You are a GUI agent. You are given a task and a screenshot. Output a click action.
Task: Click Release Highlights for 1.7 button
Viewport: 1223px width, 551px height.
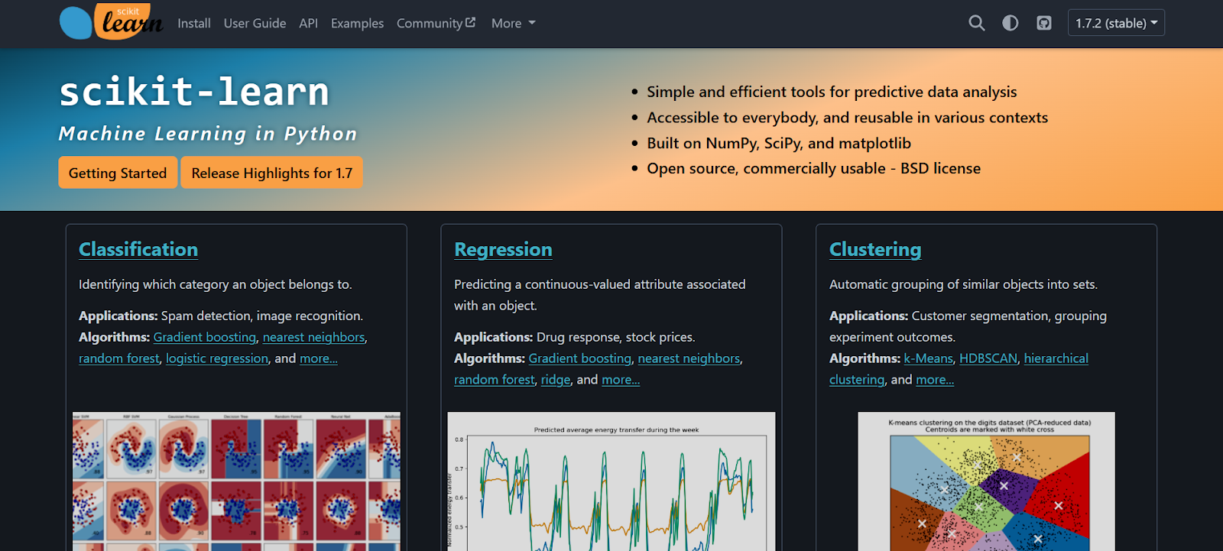coord(271,173)
